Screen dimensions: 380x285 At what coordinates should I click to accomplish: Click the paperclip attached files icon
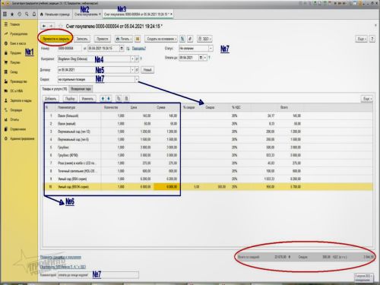[190, 39]
